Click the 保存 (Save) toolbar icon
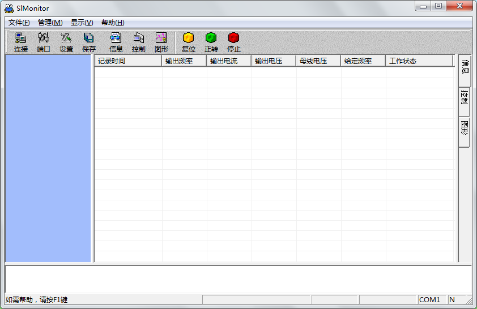 click(89, 42)
